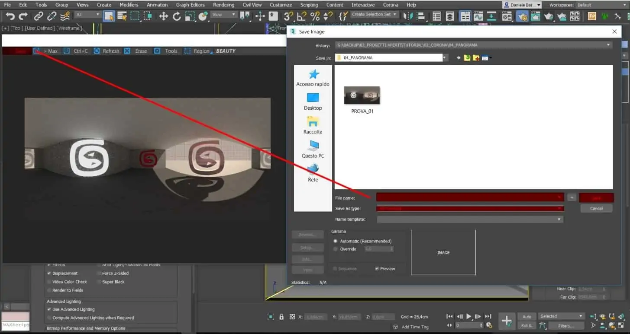Toggle the selection lock padlock icon

tap(281, 317)
